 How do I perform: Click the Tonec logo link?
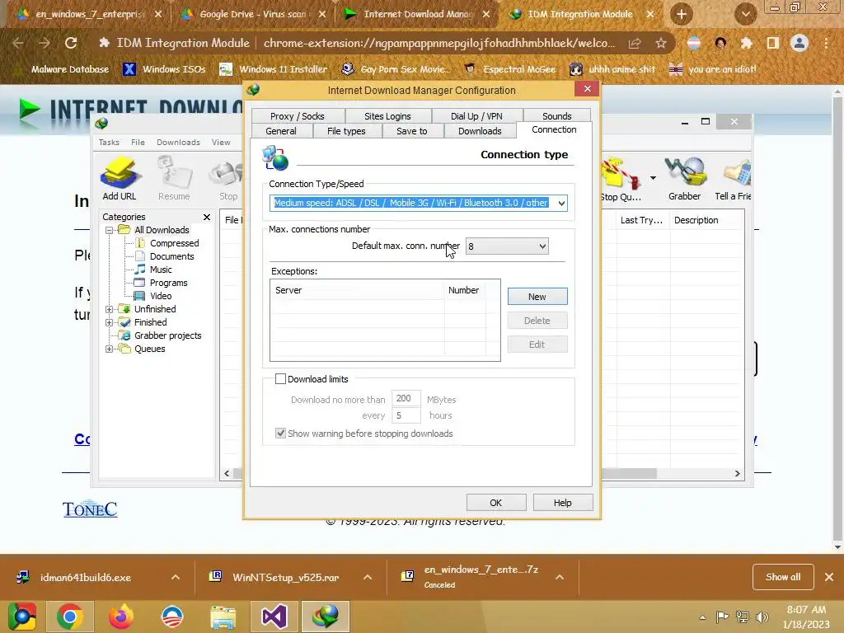click(x=90, y=509)
